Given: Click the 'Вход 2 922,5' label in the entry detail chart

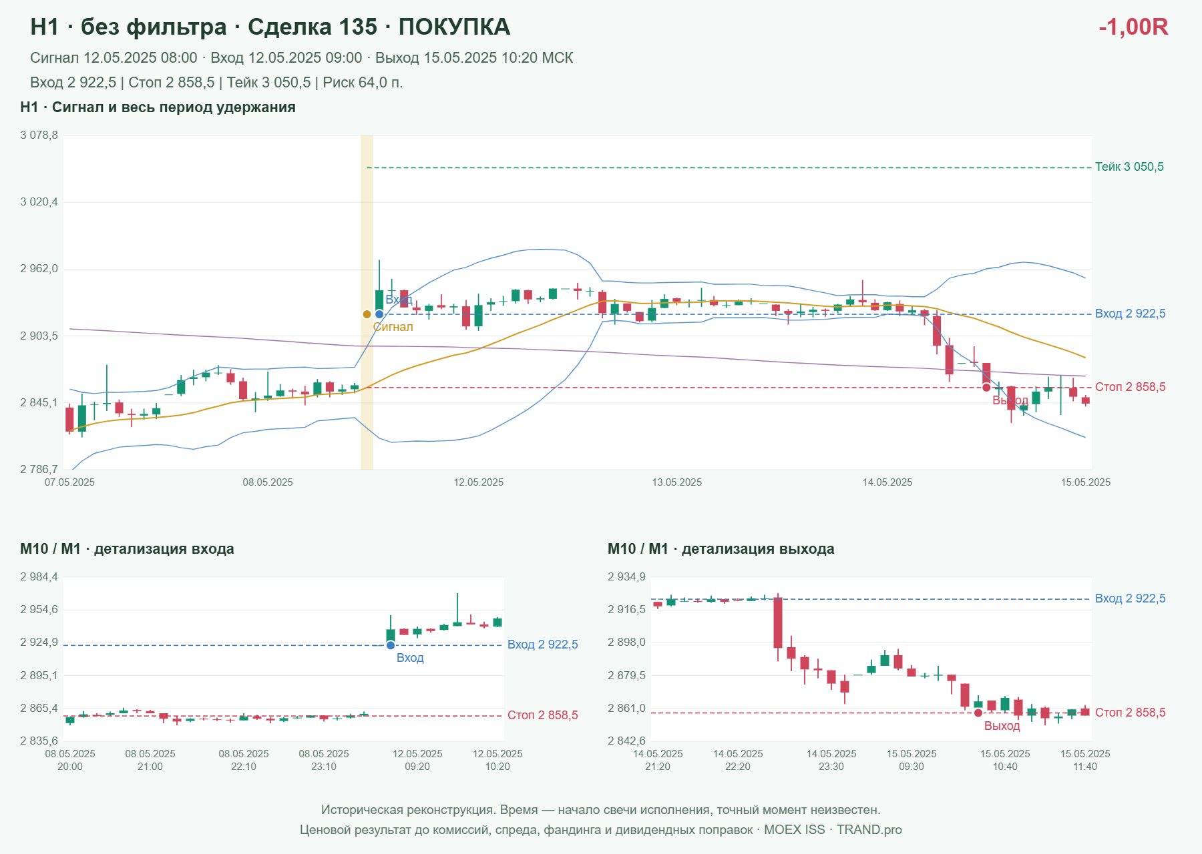Looking at the screenshot, I should click(542, 645).
